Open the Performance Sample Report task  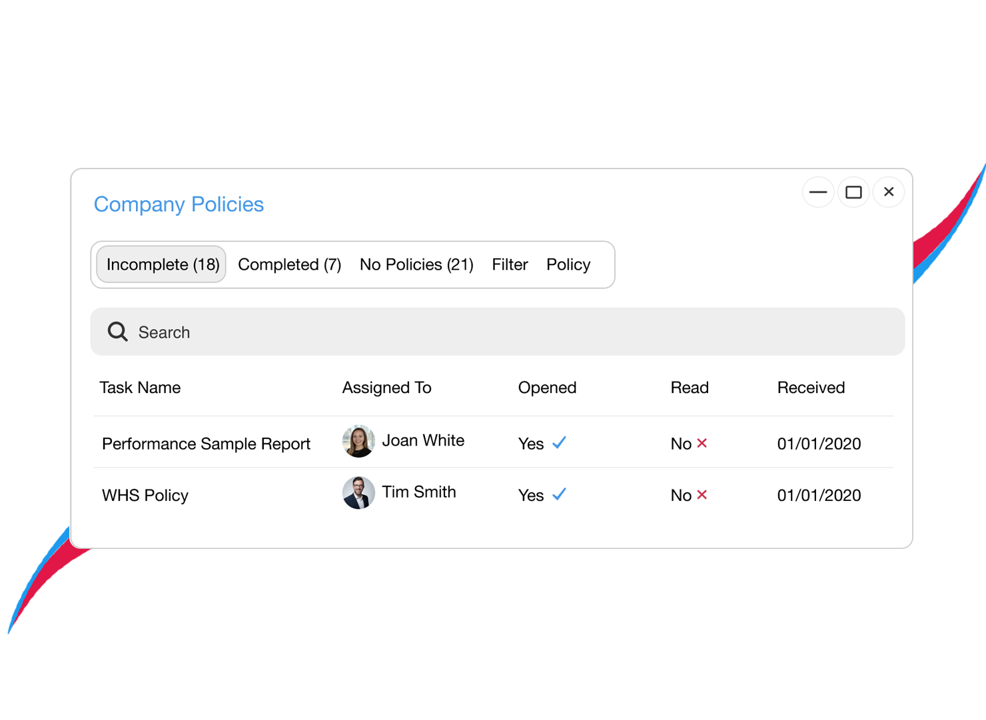pyautogui.click(x=206, y=444)
